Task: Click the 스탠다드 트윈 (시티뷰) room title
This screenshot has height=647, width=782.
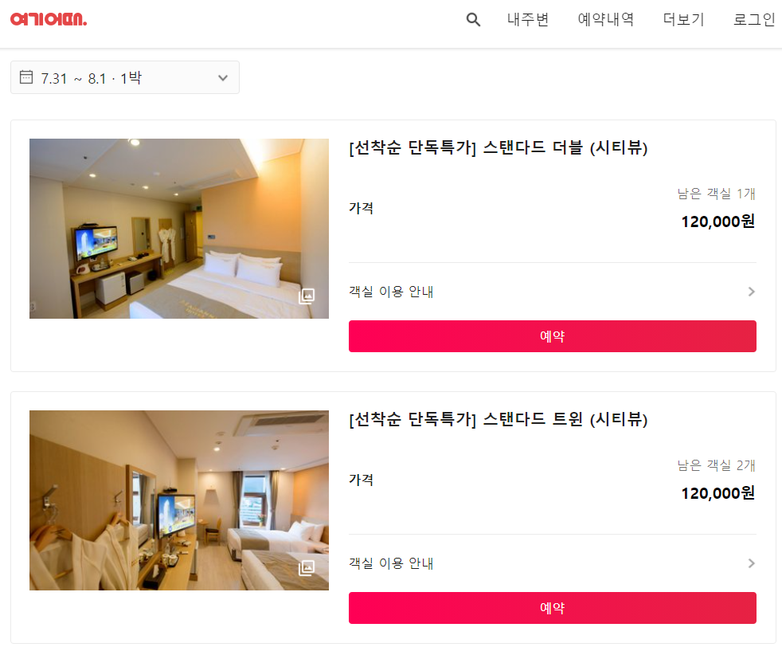Action: 498,419
